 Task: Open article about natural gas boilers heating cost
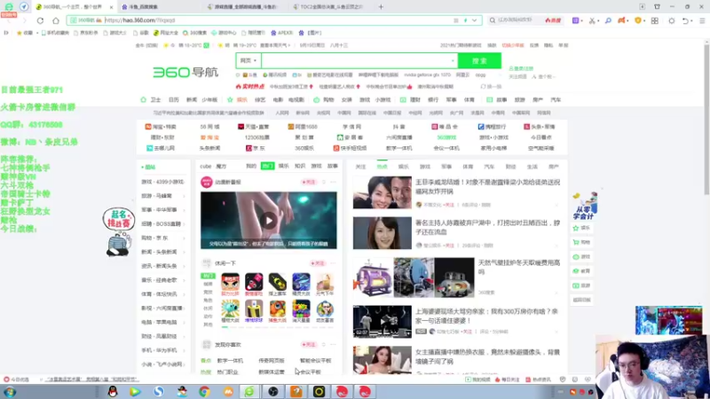click(519, 267)
